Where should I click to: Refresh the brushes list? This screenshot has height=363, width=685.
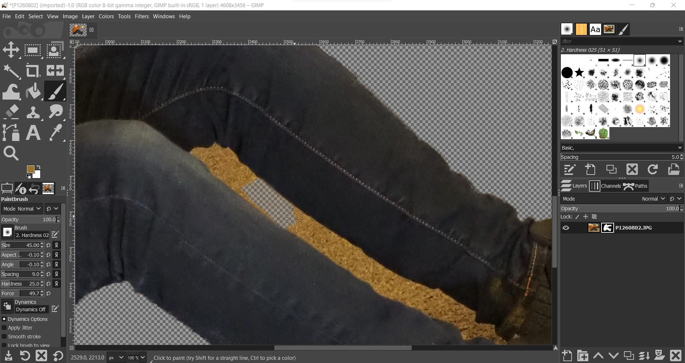[653, 170]
